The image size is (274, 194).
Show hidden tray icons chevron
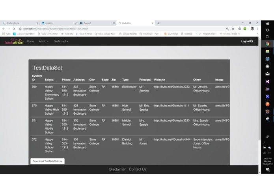pyautogui.click(x=265, y=142)
